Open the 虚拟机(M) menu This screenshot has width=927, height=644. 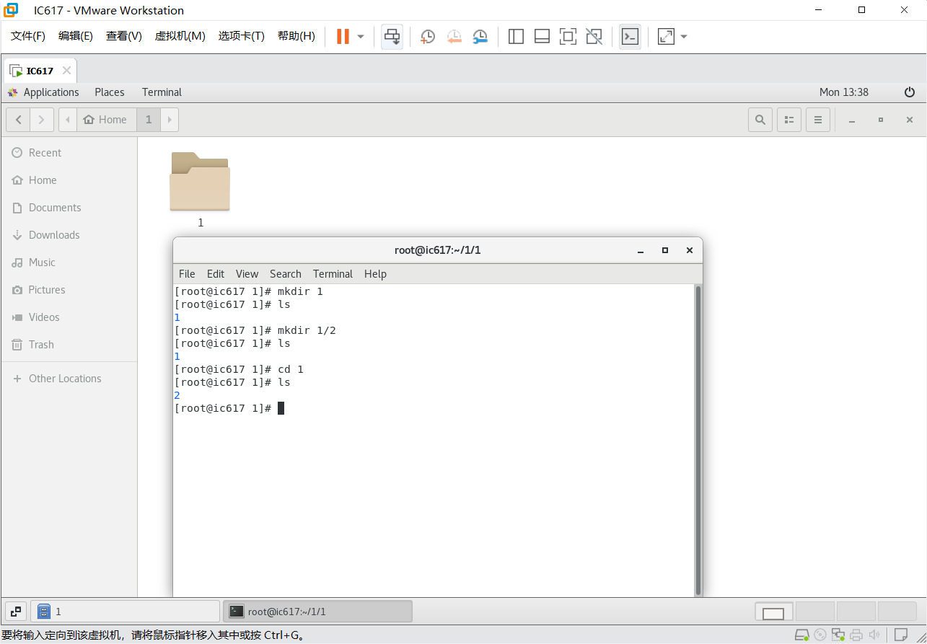coord(180,36)
